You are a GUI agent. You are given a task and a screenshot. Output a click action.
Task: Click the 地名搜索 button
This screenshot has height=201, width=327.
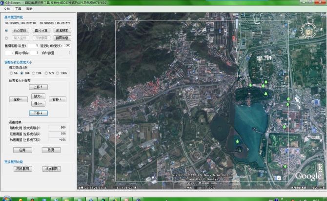click(62, 30)
